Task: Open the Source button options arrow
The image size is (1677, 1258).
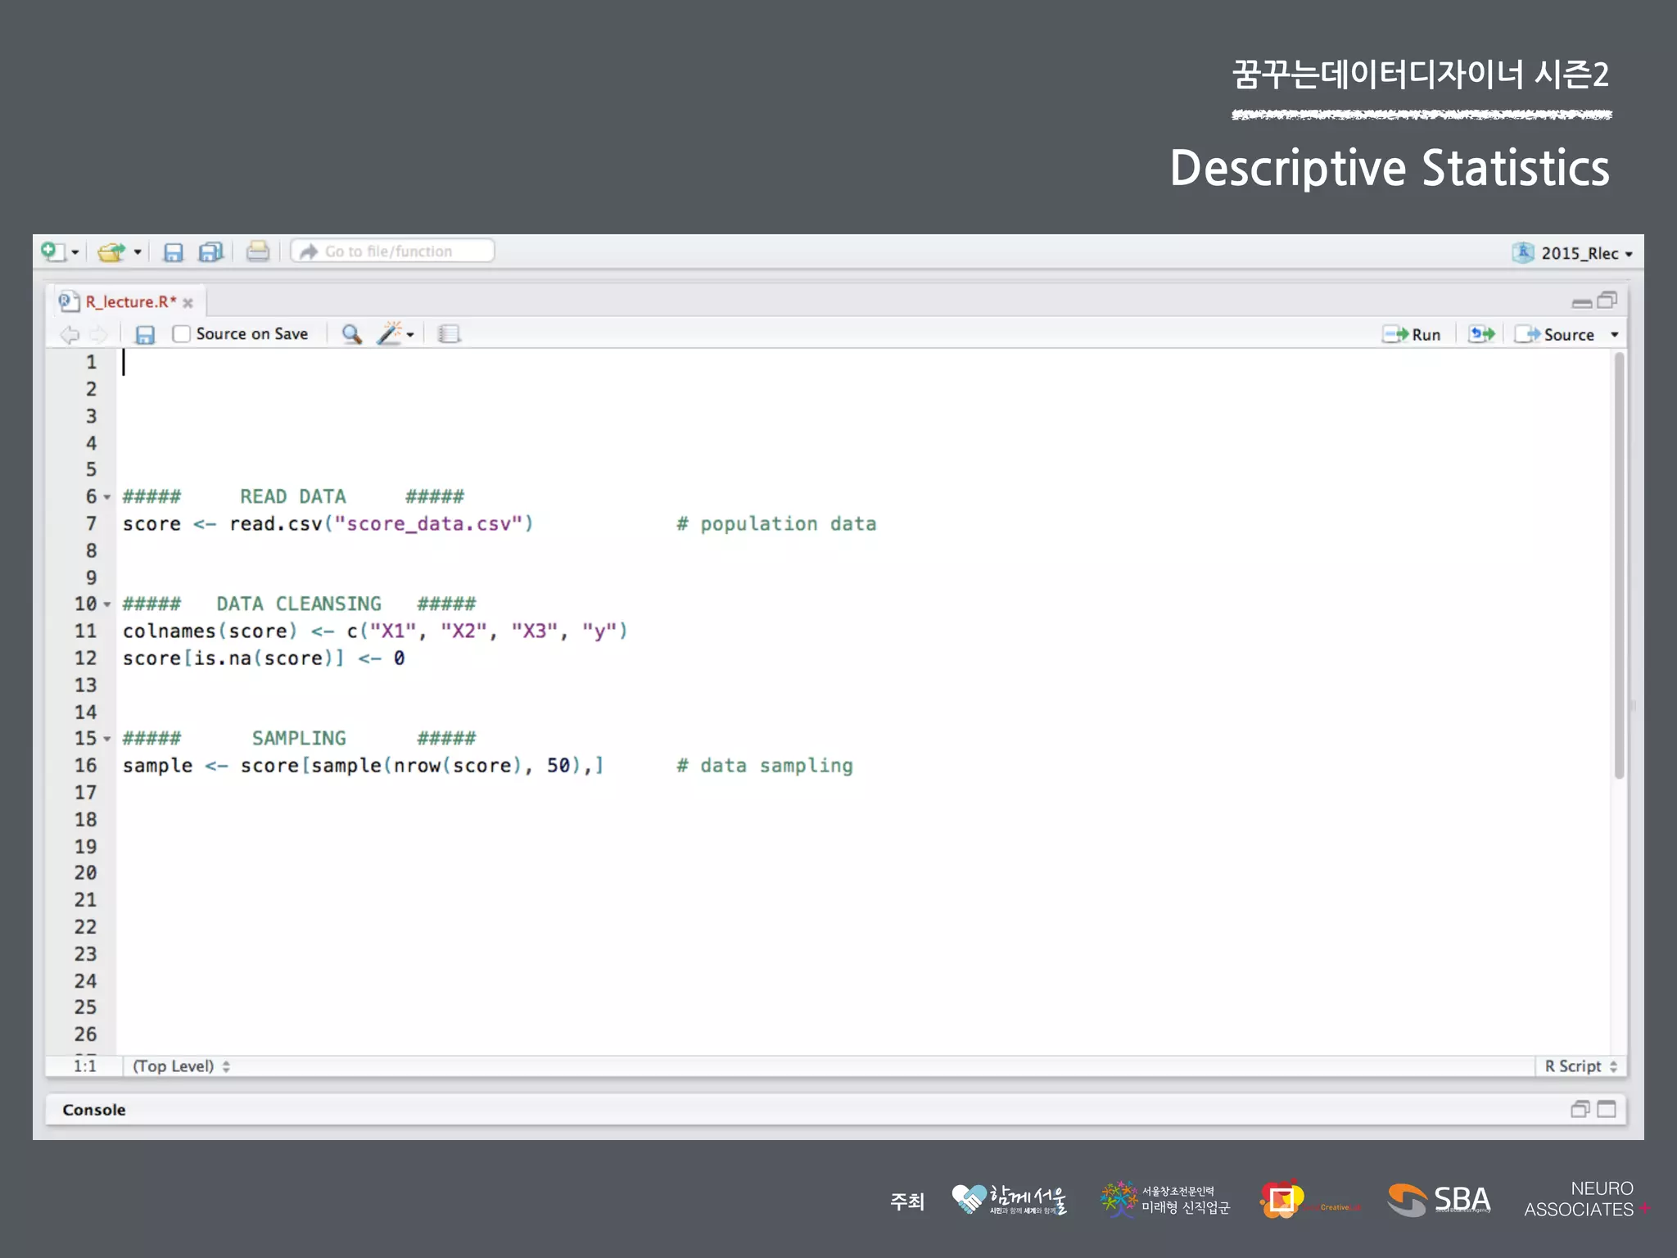Action: point(1615,334)
